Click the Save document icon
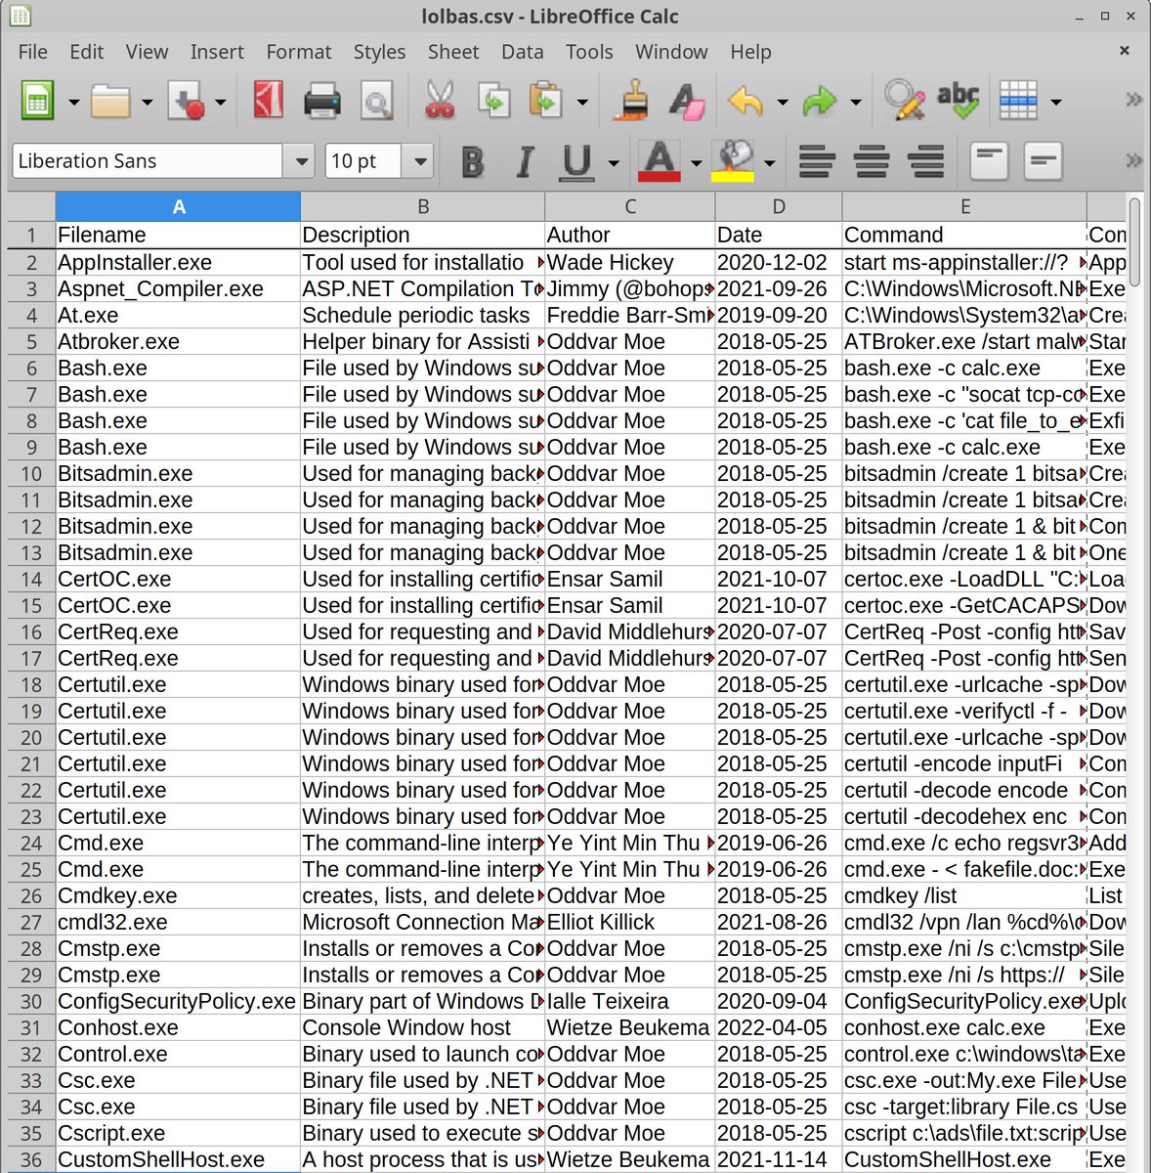Viewport: 1151px width, 1173px height. point(186,101)
